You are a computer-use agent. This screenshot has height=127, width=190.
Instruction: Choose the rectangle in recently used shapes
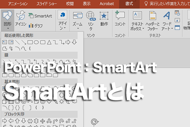(30, 42)
